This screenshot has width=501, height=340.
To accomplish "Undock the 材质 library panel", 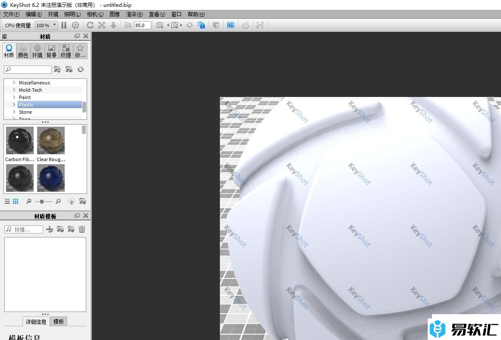I will [77, 36].
